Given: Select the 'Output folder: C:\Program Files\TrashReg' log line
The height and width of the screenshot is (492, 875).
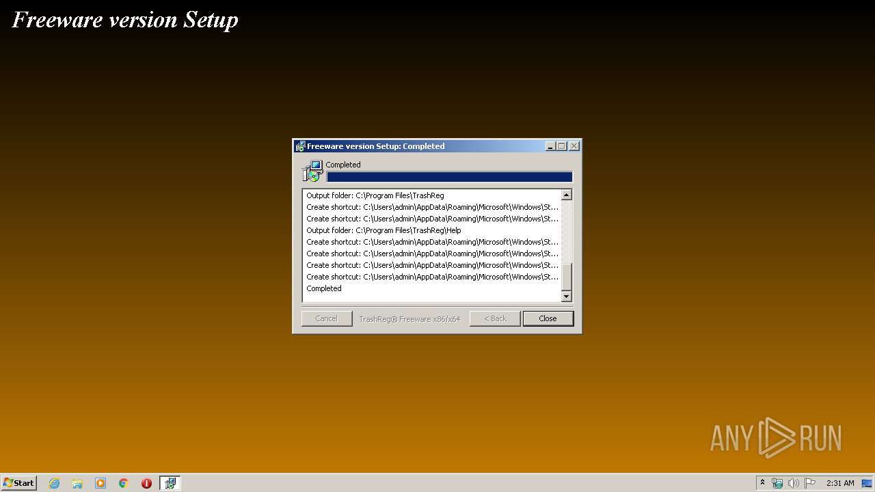Looking at the screenshot, I should click(375, 195).
